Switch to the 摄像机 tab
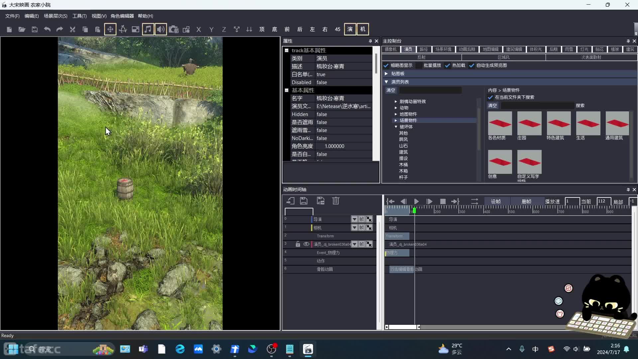Screen dimensions: 638x359 coord(390,49)
